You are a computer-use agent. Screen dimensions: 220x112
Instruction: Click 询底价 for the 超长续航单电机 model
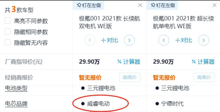(204, 77)
